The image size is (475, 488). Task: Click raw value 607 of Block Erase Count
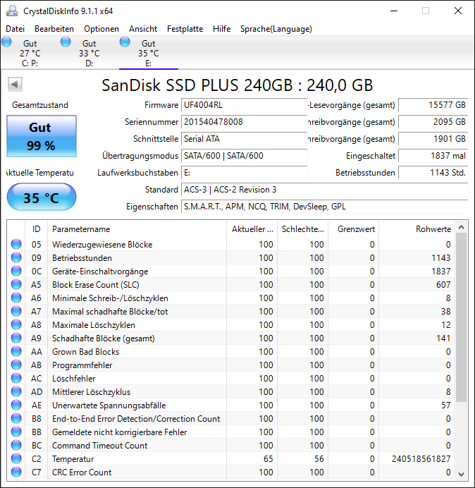(x=443, y=285)
